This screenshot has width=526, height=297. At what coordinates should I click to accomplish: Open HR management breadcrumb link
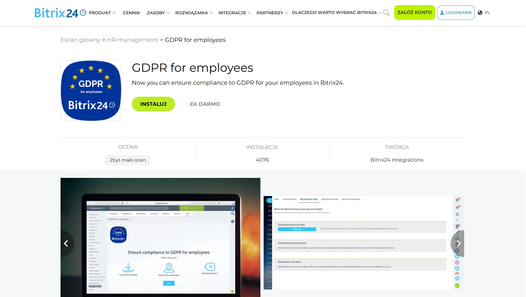(132, 40)
